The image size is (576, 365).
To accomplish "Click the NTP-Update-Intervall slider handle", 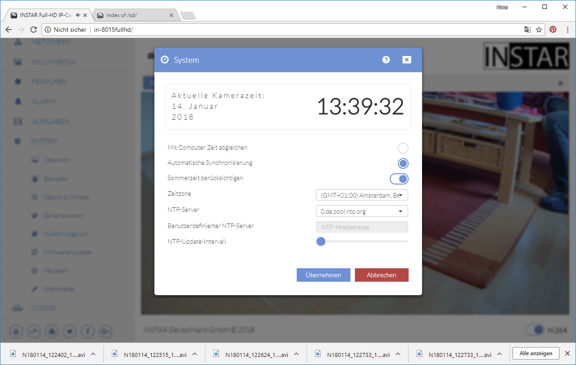I will point(320,241).
